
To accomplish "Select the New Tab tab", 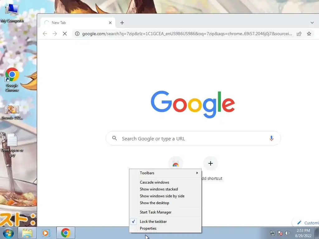I will (x=78, y=23).
